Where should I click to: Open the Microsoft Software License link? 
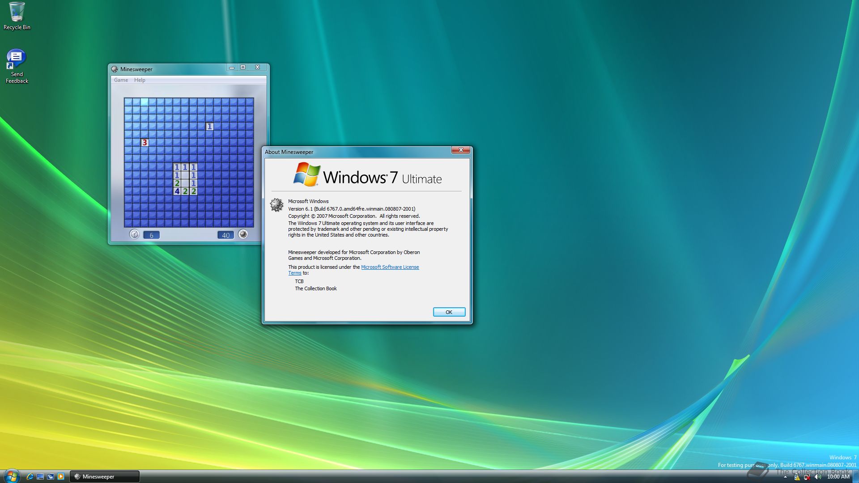click(x=390, y=267)
